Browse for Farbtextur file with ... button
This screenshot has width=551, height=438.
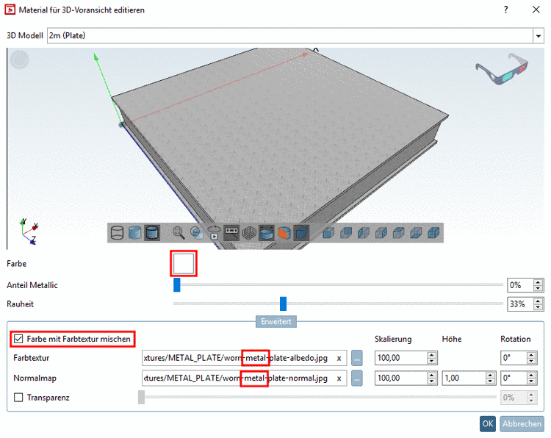tap(356, 358)
